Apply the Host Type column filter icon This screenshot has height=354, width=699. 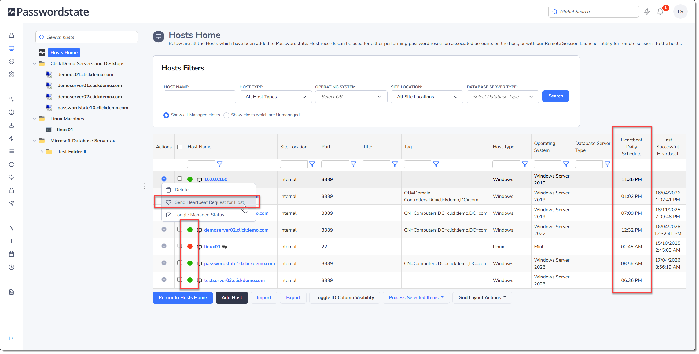525,164
